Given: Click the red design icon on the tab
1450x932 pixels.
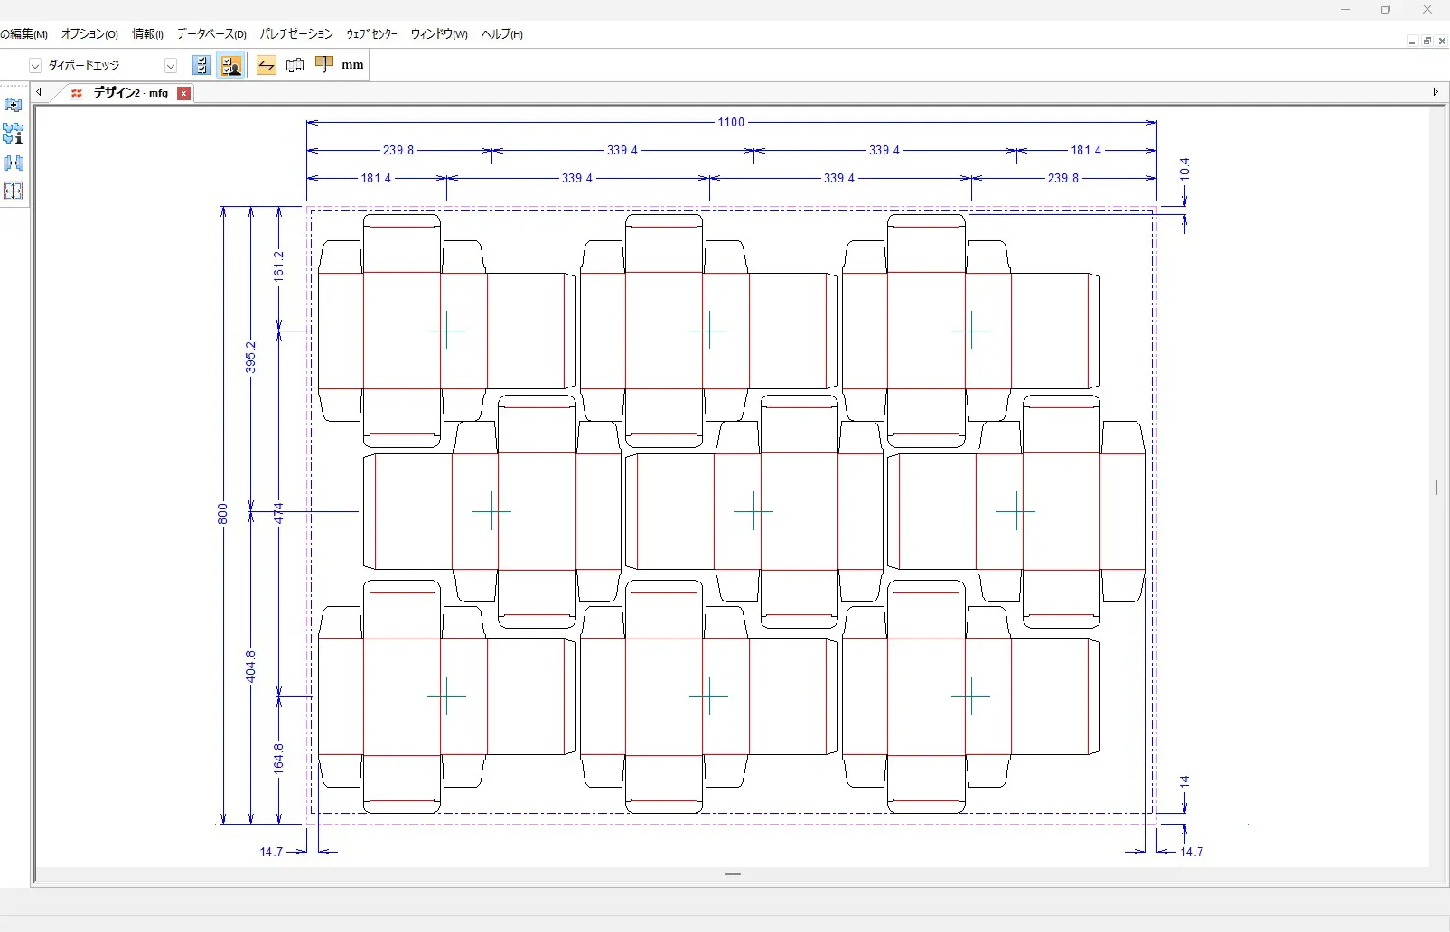Looking at the screenshot, I should click(x=77, y=93).
